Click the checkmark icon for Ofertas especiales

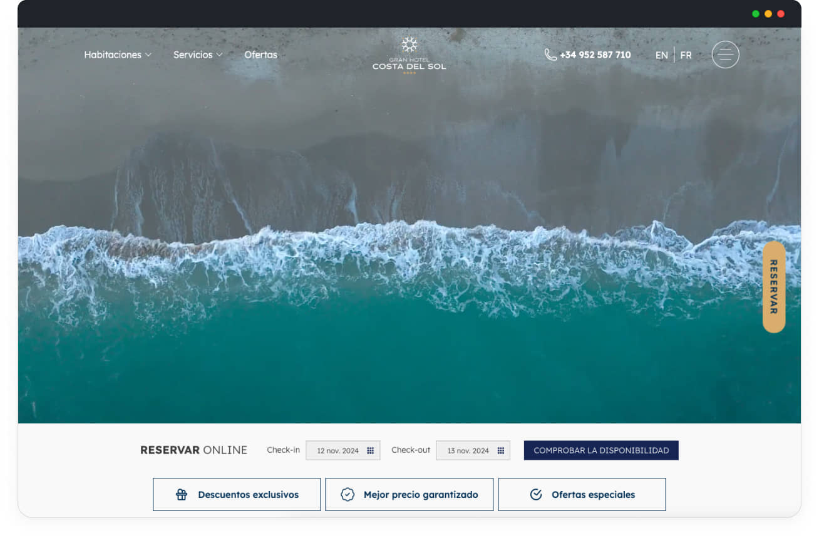point(536,495)
